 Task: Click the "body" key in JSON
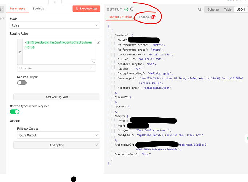pyautogui.click(x=119, y=116)
